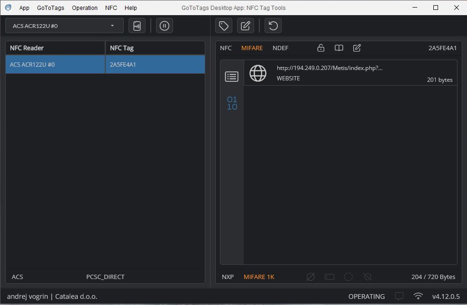This screenshot has width=467, height=305.
Task: Open the GoToTags menu
Action: point(50,8)
